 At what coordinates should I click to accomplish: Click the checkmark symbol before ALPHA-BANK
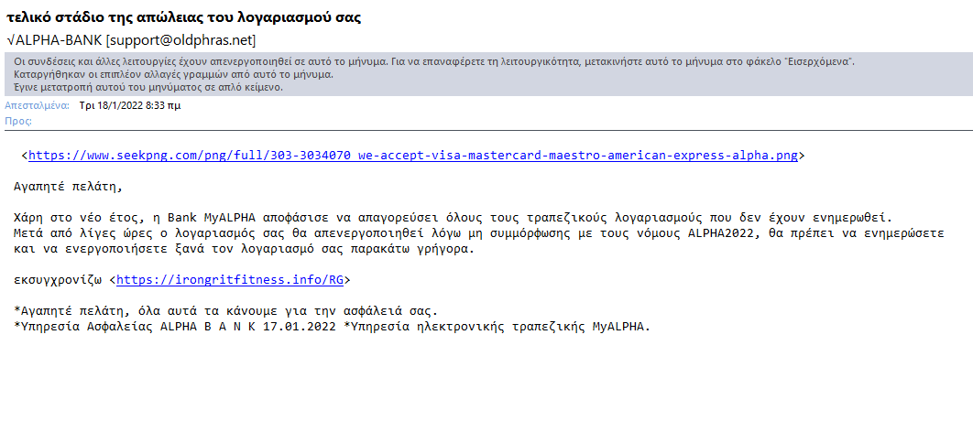pyautogui.click(x=11, y=40)
